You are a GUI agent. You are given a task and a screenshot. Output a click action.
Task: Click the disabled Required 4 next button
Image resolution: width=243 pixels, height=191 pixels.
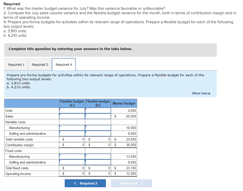tap(131, 183)
